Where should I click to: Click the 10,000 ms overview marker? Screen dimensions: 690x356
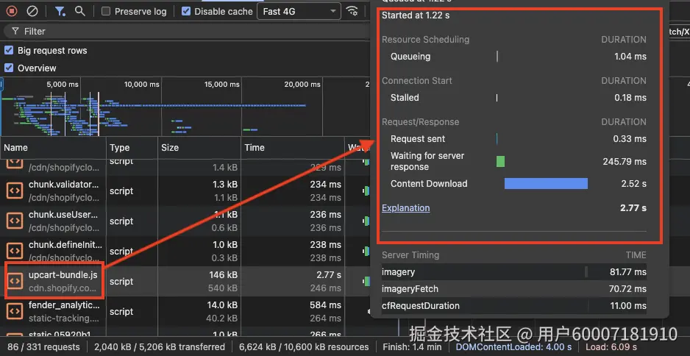click(x=142, y=84)
